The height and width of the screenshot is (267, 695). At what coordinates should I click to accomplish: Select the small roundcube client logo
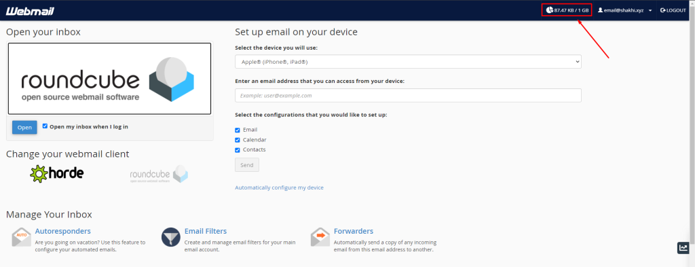click(x=159, y=174)
